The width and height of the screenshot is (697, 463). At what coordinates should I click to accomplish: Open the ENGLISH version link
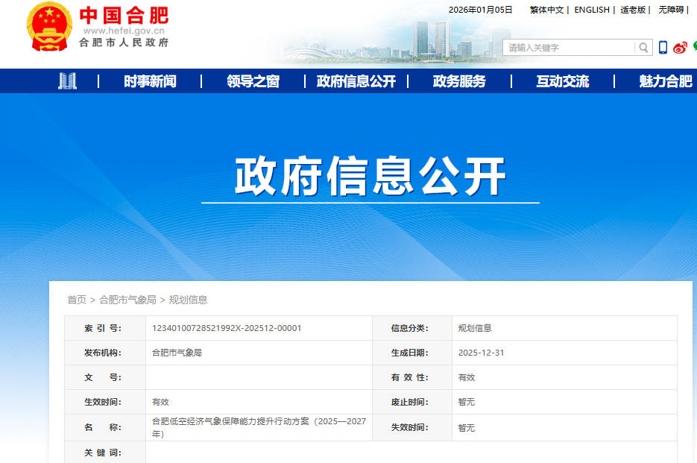point(592,10)
